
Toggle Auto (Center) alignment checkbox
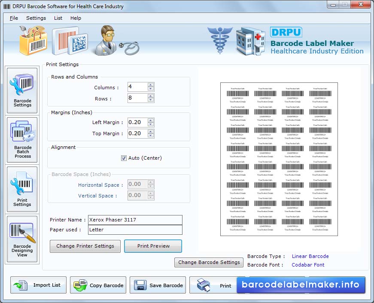click(x=124, y=158)
